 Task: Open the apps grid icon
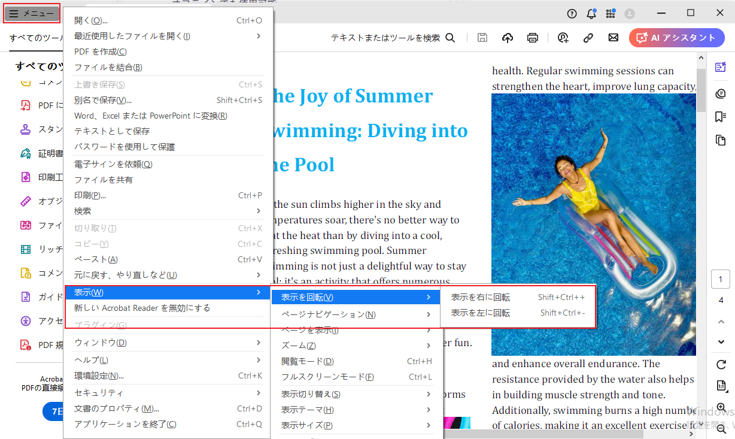(x=611, y=13)
